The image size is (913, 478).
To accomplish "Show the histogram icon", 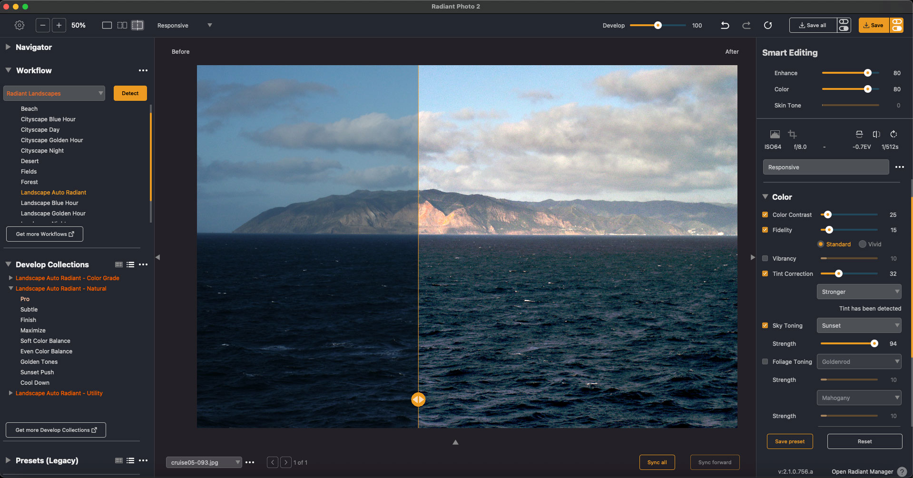I will point(775,134).
